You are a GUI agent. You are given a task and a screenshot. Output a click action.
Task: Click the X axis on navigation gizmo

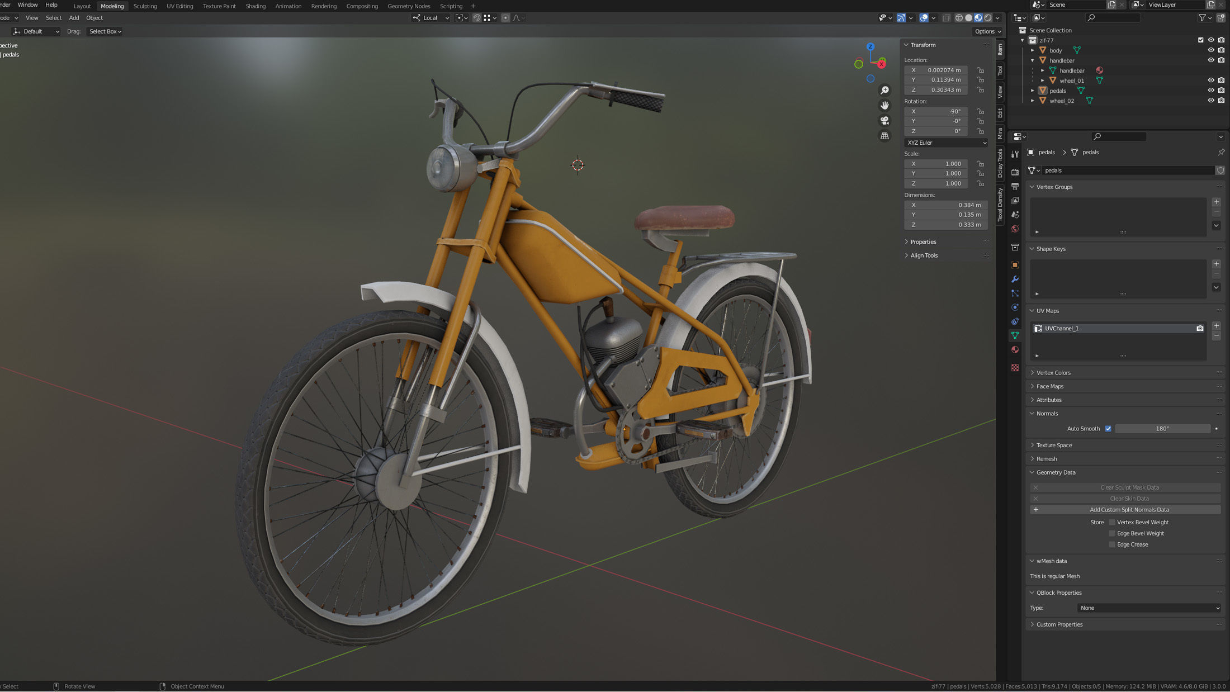(881, 64)
